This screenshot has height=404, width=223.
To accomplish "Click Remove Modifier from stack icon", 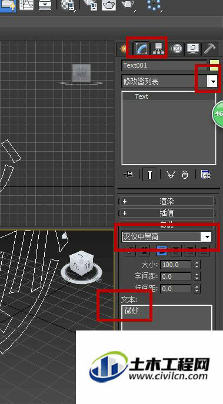I will (185, 175).
